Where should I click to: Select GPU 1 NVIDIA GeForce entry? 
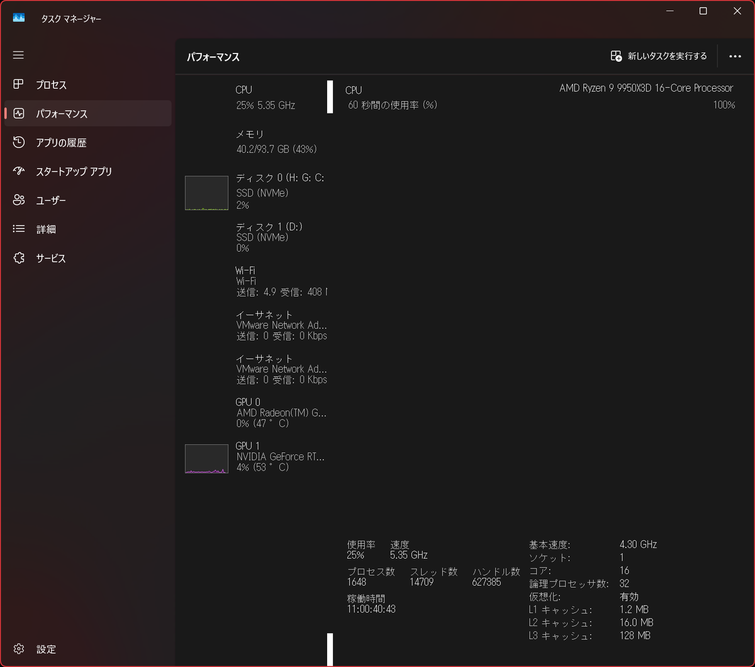[x=254, y=457]
